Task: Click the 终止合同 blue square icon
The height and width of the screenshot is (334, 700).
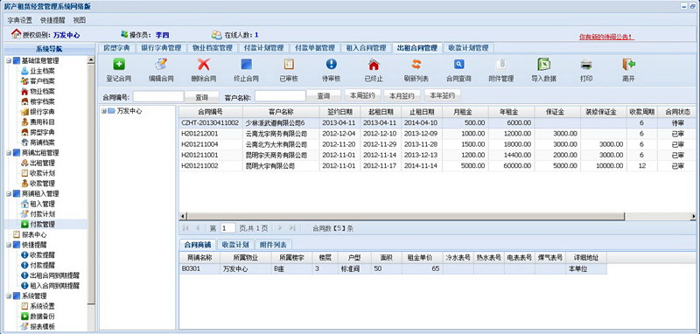Action: pyautogui.click(x=247, y=65)
